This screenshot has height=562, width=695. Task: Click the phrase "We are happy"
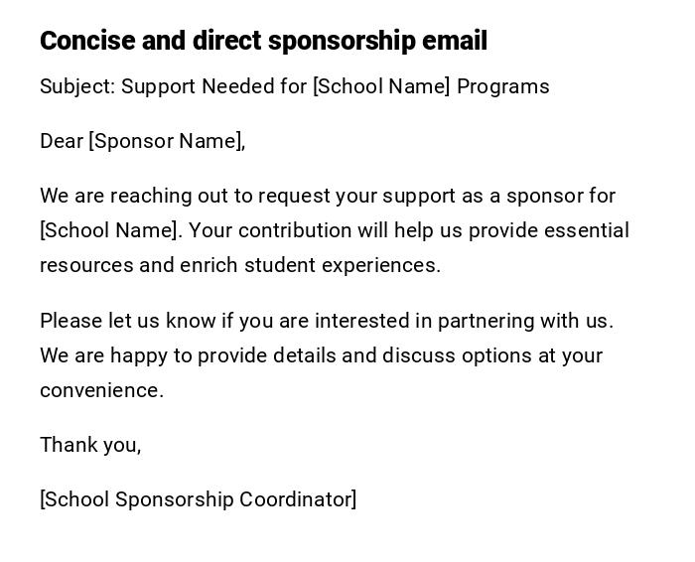click(x=97, y=355)
